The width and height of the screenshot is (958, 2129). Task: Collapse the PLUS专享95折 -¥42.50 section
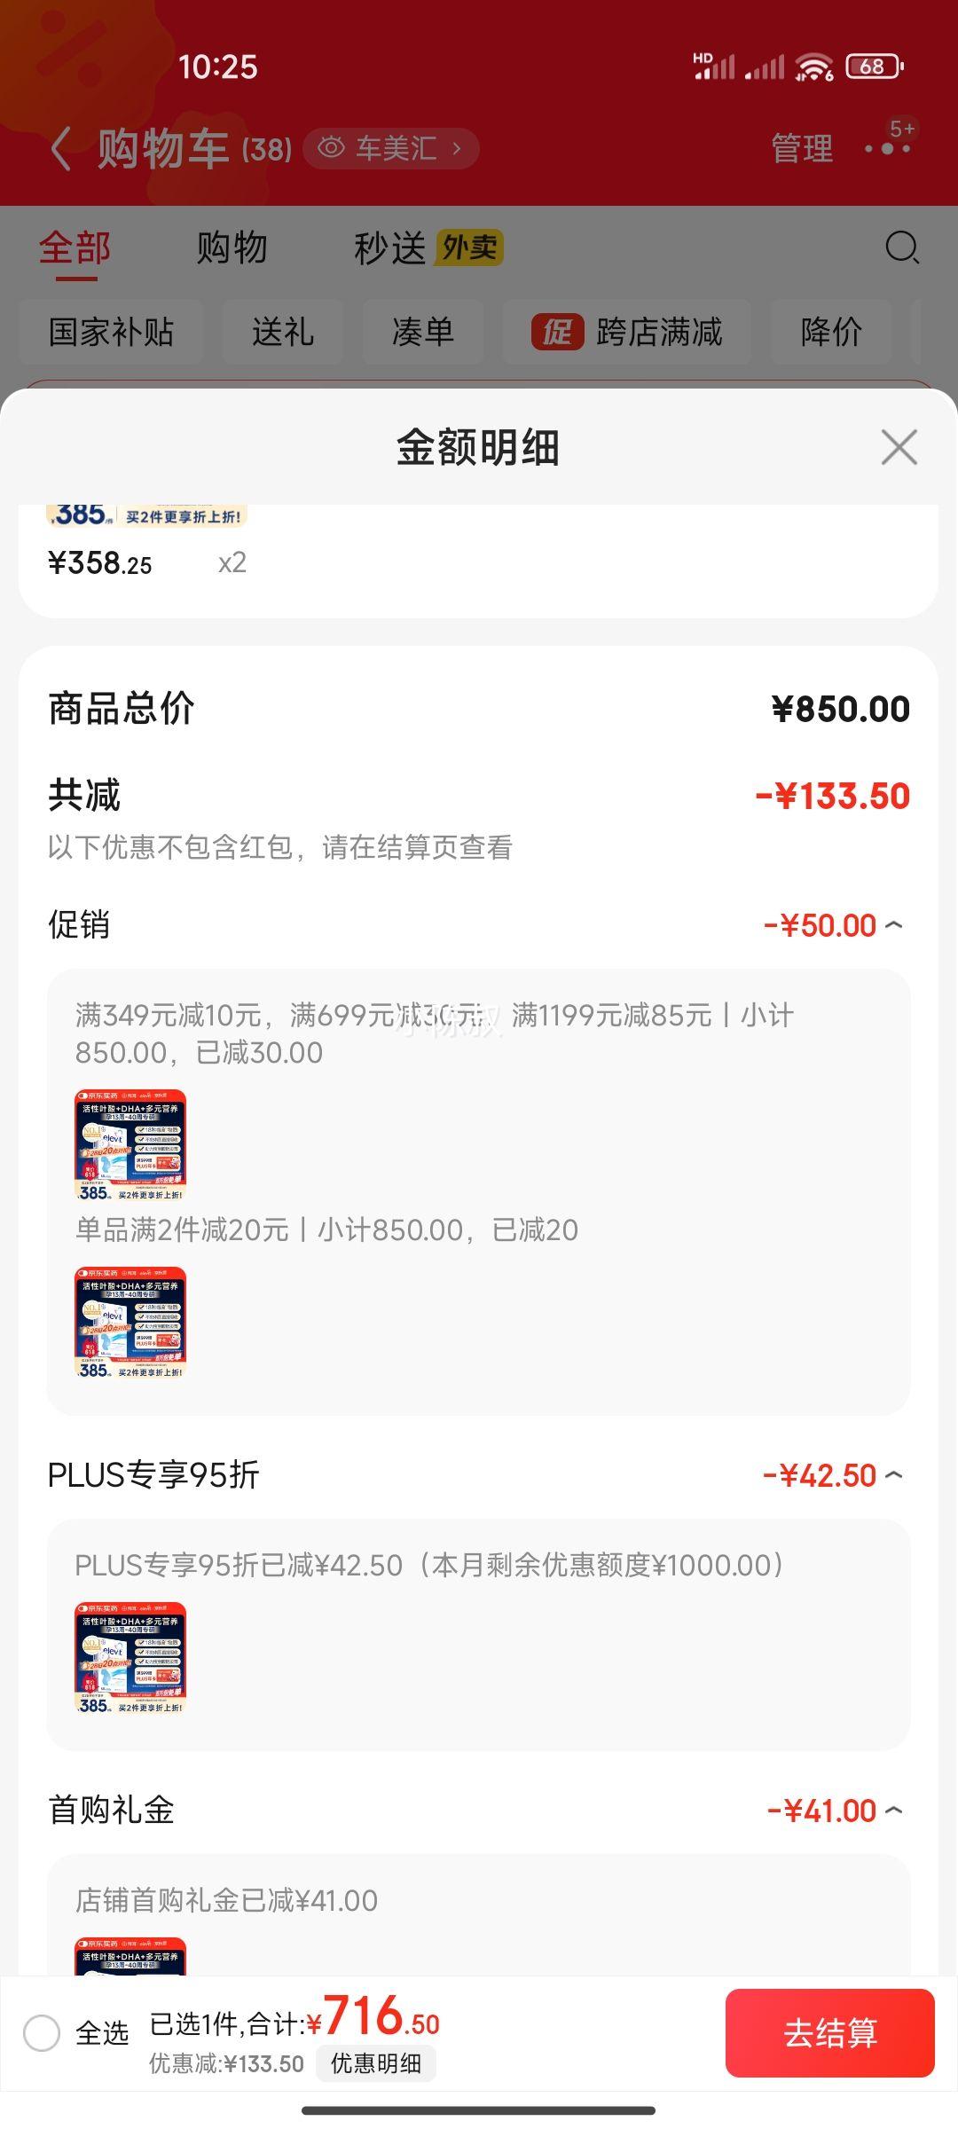click(893, 1475)
